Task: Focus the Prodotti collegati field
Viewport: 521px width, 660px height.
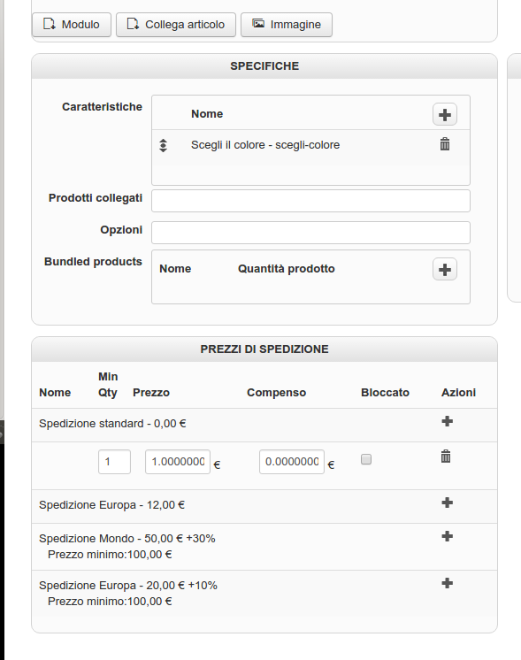Action: coord(310,201)
